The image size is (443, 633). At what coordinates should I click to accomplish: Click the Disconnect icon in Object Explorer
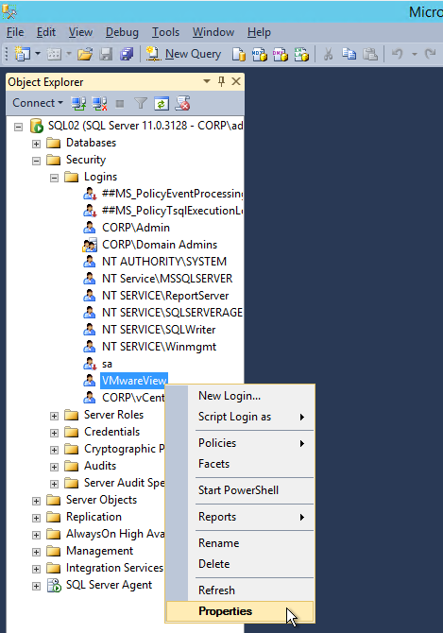[99, 104]
